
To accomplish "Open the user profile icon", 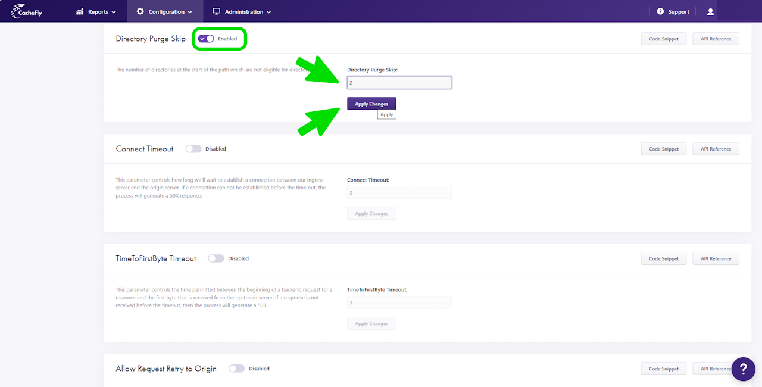I will [x=710, y=11].
